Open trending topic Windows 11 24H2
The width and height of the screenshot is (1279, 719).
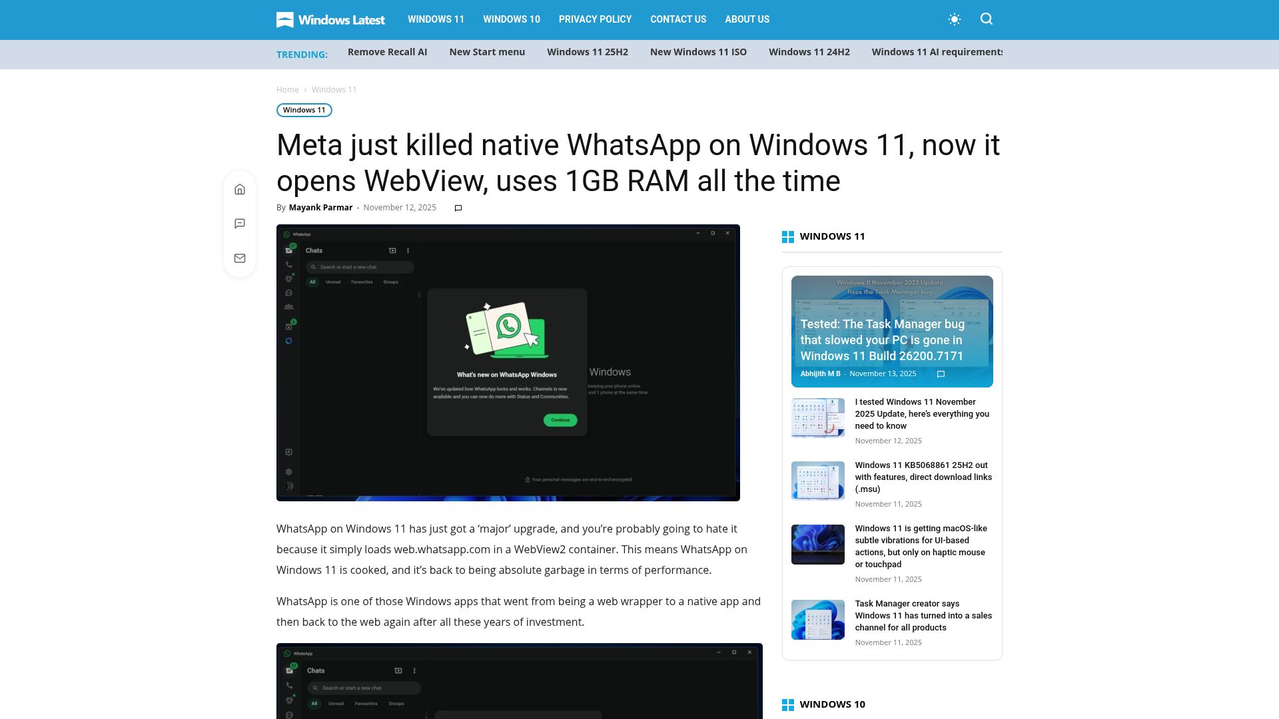coord(809,52)
